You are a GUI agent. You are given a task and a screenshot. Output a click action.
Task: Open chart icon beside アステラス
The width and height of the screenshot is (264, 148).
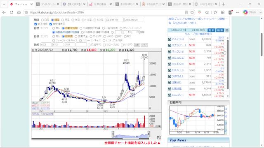(170, 39)
